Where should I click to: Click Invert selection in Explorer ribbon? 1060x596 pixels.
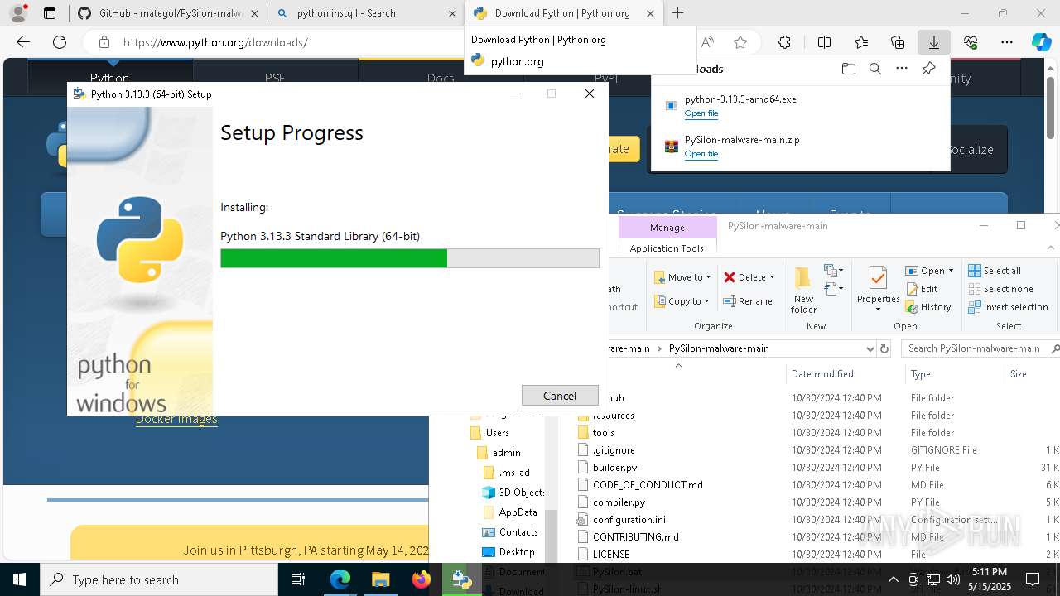click(x=1008, y=307)
